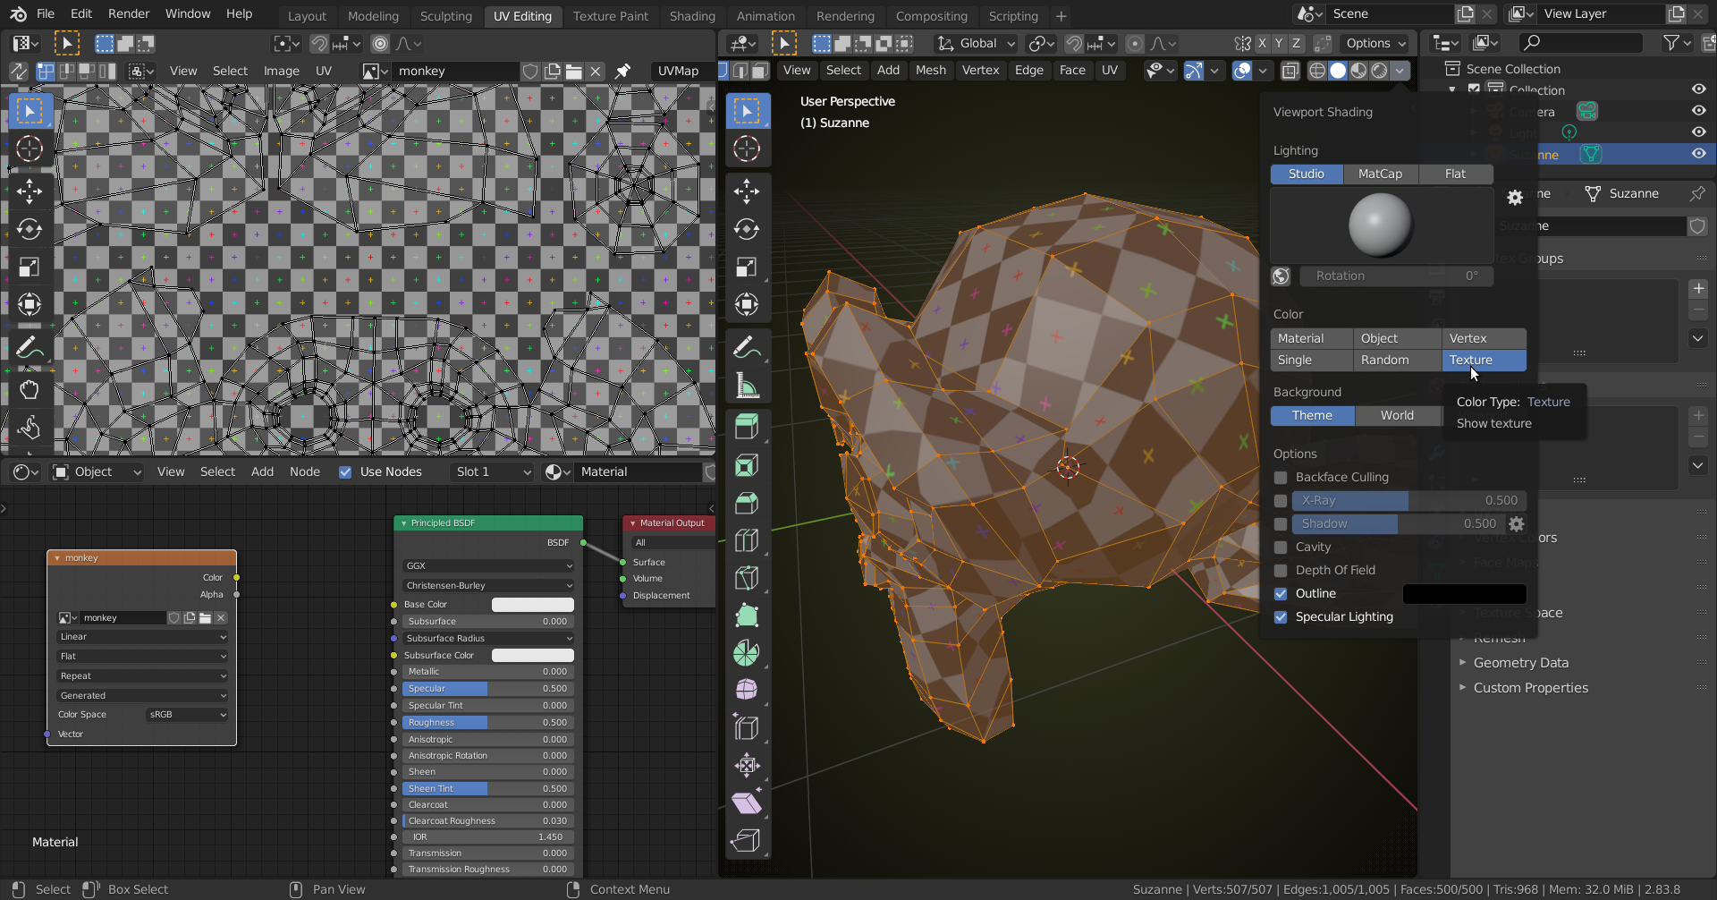Expand the Geometry Data panel
This screenshot has width=1717, height=900.
click(x=1520, y=663)
